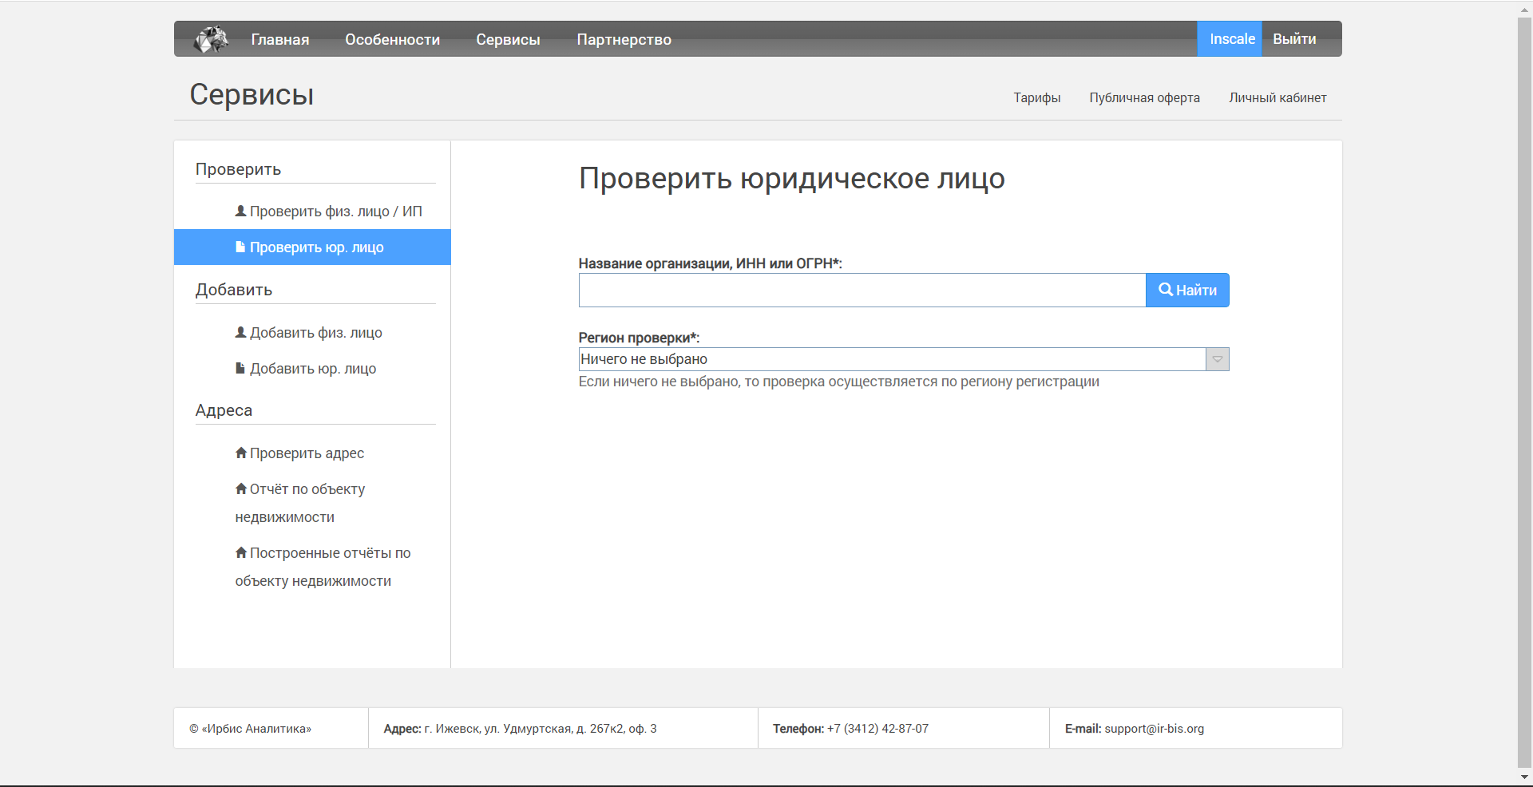Image resolution: width=1533 pixels, height=787 pixels.
Task: Click the house icon beside Проверить адрес
Action: [241, 453]
